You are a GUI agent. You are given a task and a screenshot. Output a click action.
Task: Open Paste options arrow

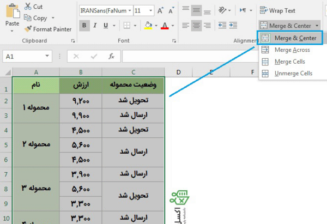pyautogui.click(x=12, y=31)
